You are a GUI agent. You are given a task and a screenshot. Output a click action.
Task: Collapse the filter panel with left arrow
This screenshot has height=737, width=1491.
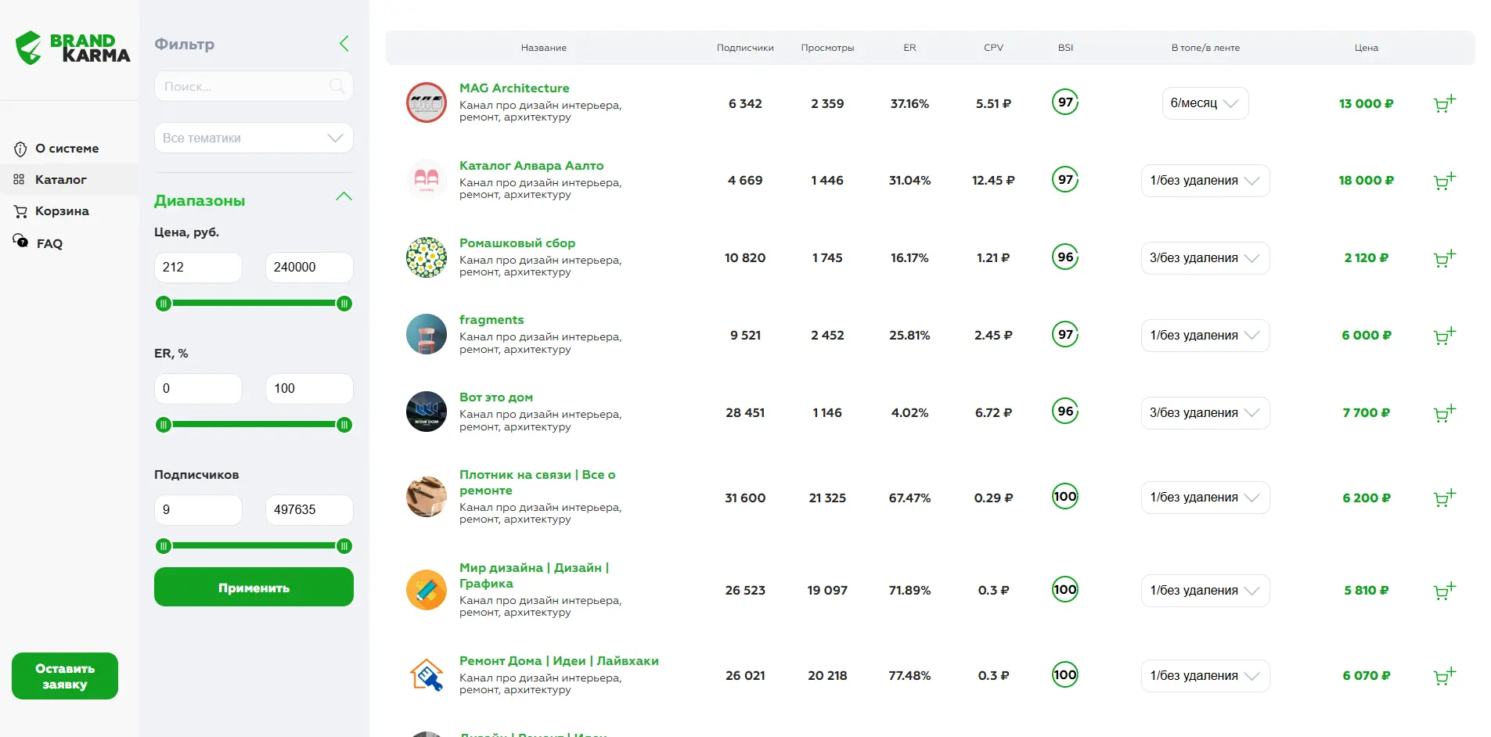[x=344, y=44]
